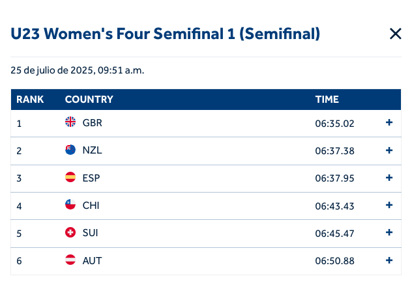Click the TIME column header

(327, 100)
